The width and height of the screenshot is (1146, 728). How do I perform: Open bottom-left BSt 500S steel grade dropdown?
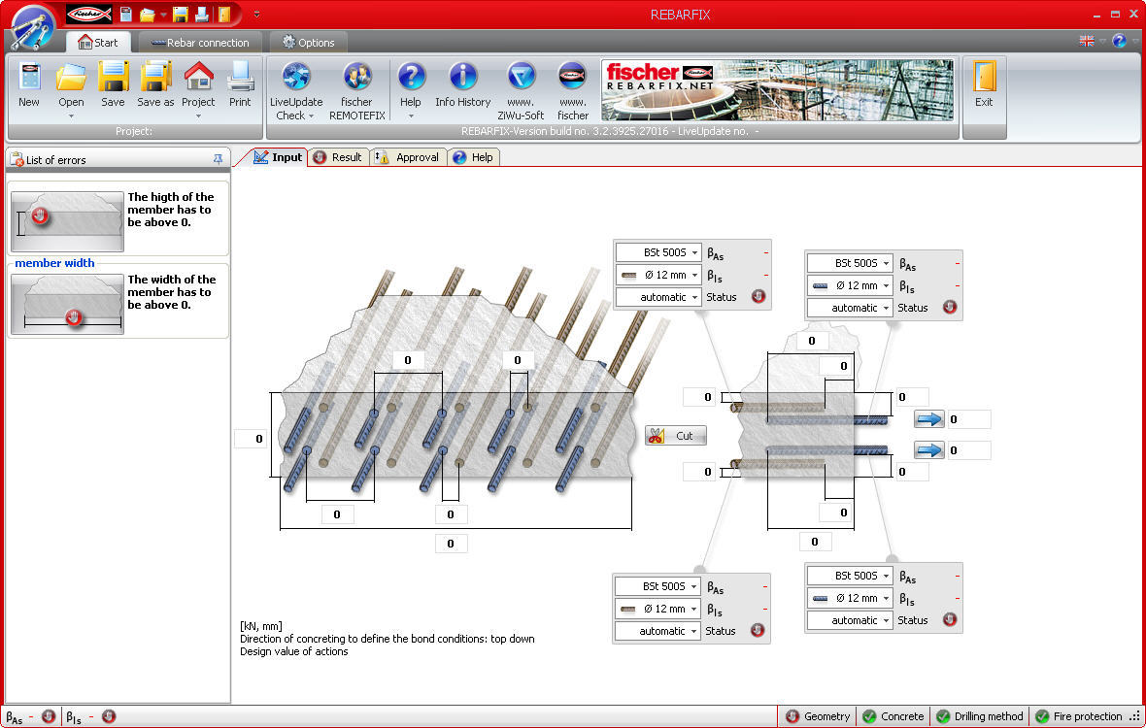(657, 586)
